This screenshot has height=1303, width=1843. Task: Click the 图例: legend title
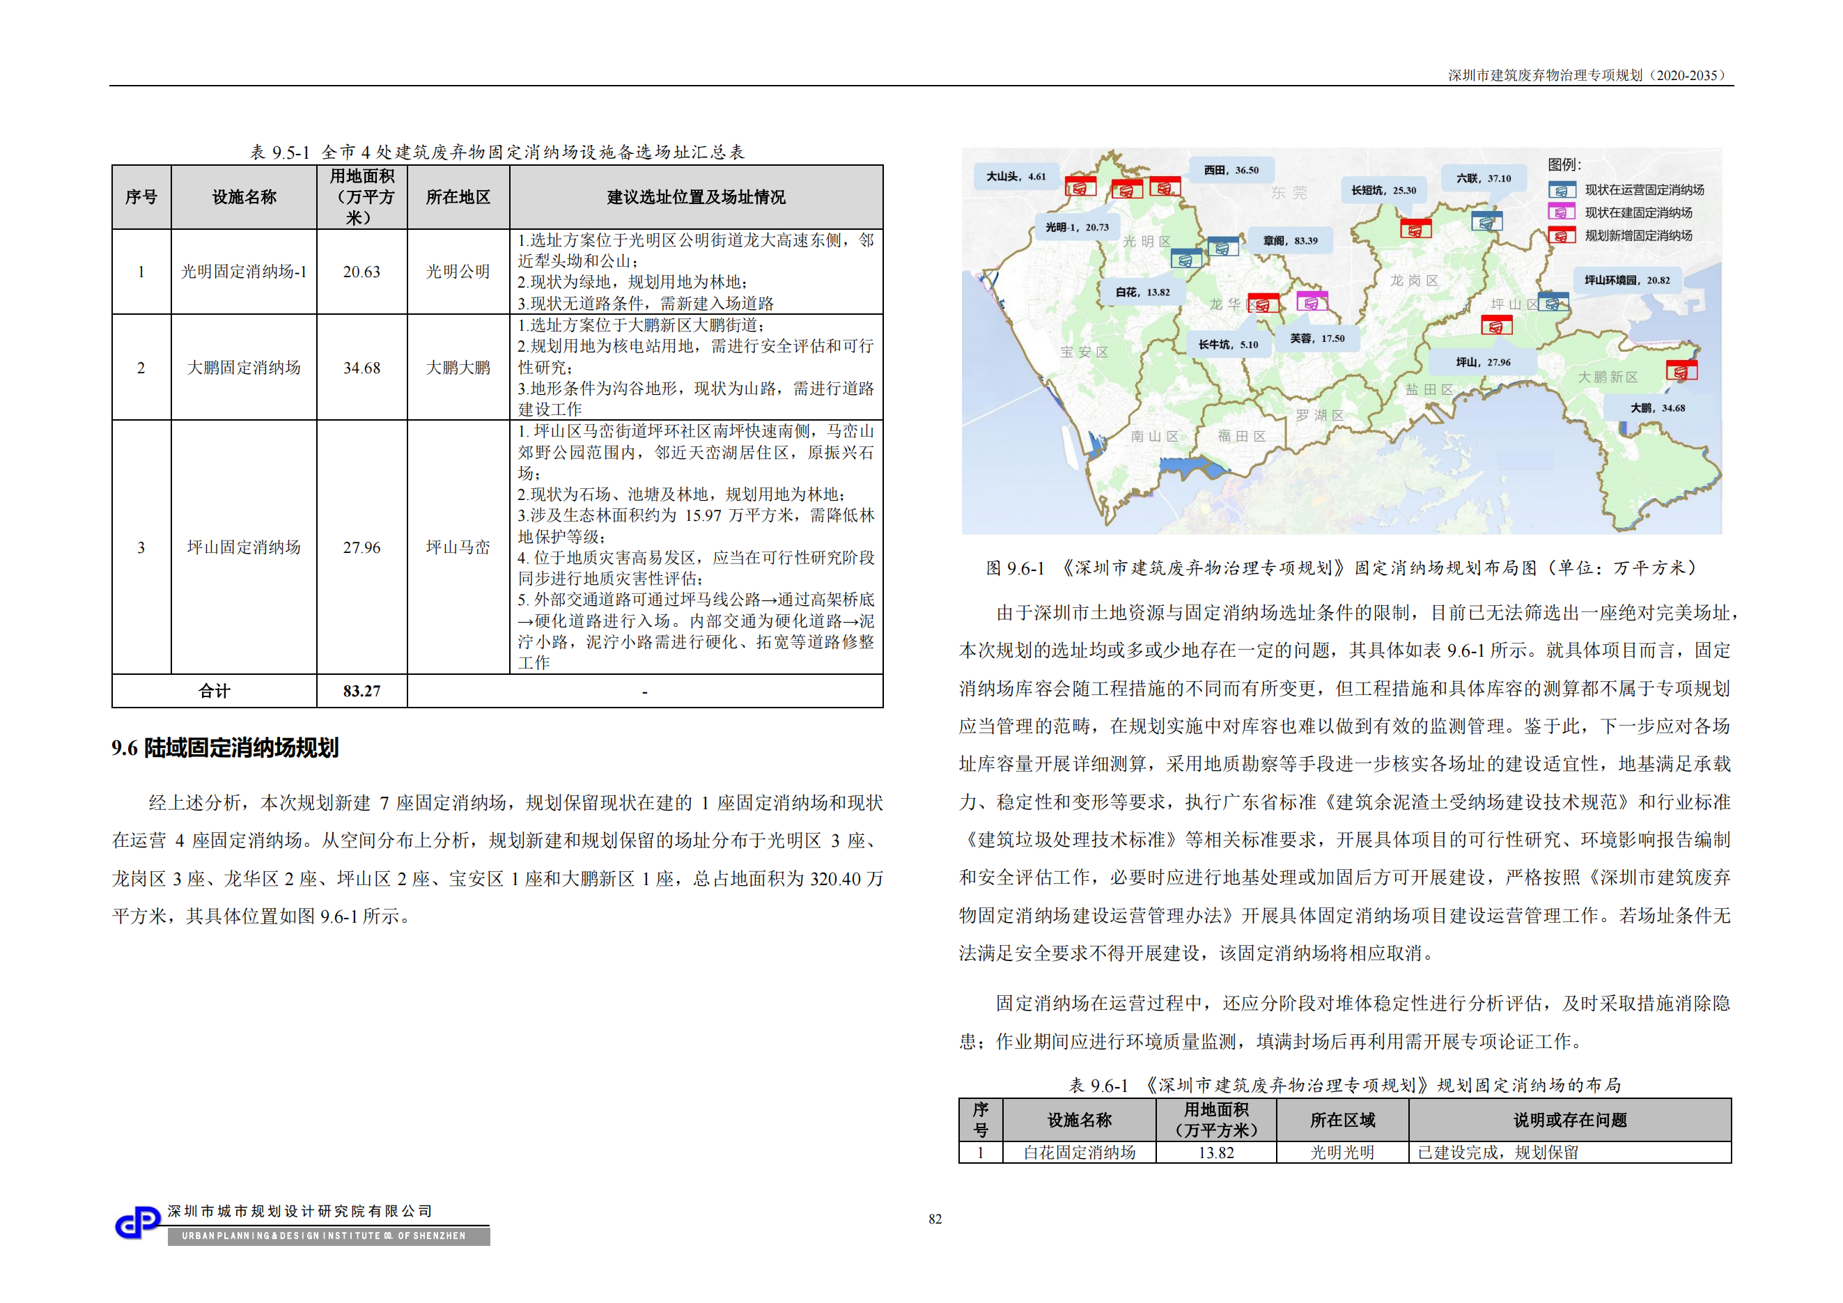click(1564, 164)
